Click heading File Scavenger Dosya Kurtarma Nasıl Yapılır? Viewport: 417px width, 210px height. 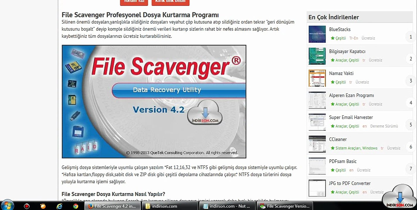(113, 194)
